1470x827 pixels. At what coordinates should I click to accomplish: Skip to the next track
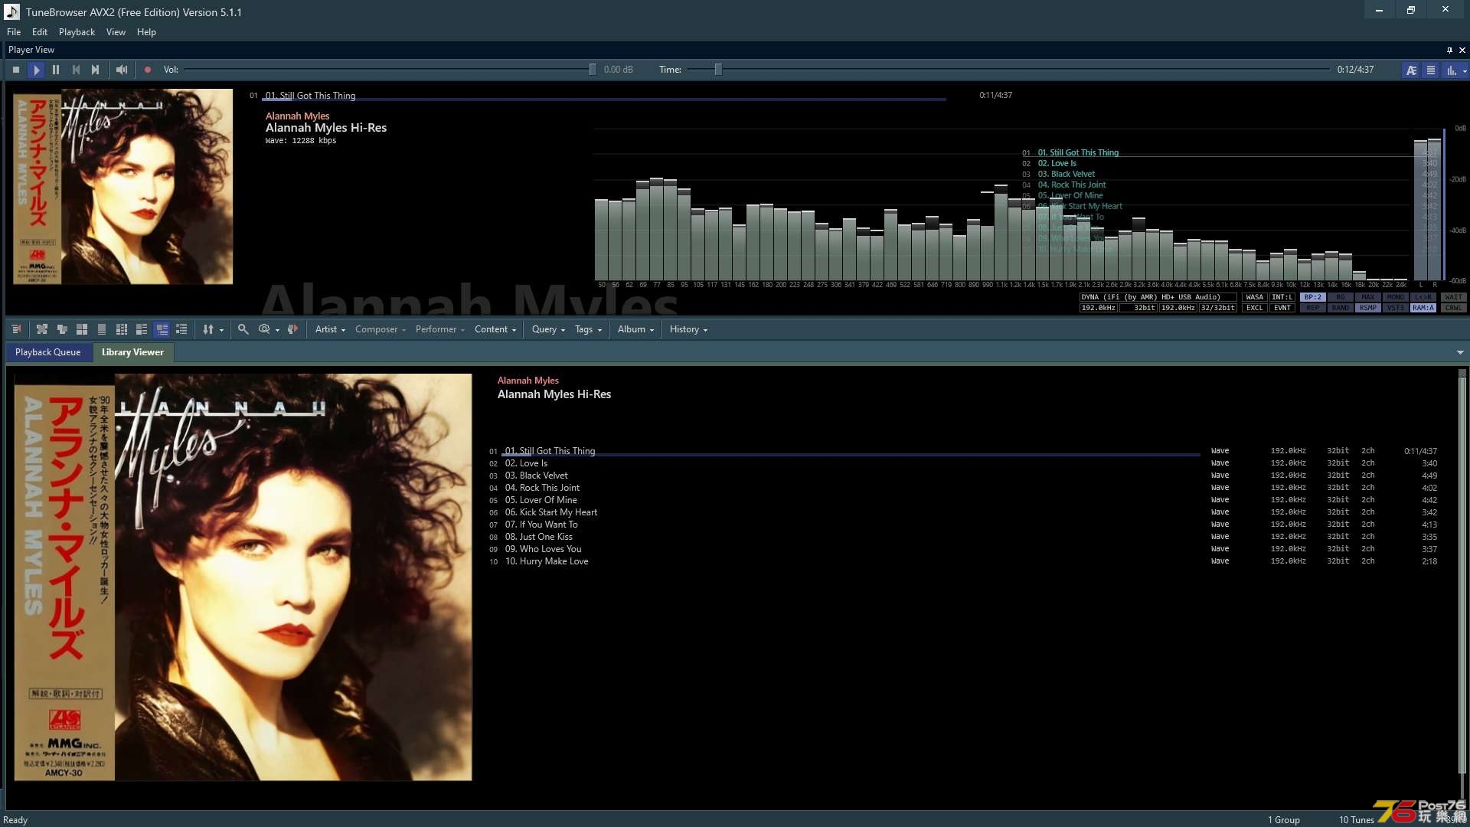coord(96,70)
